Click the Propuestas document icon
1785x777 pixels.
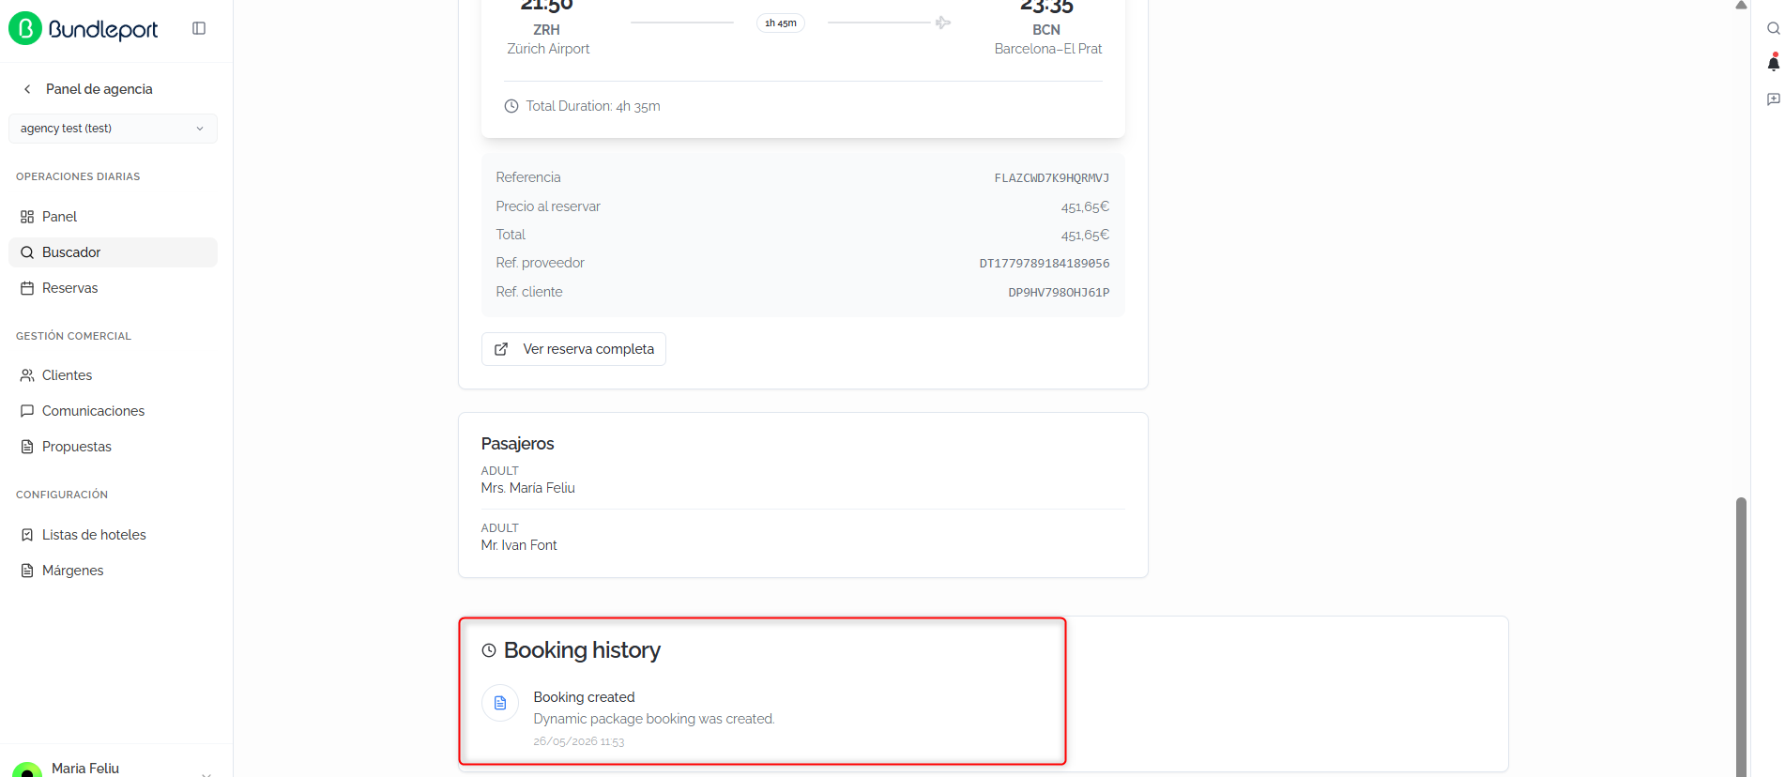27,447
